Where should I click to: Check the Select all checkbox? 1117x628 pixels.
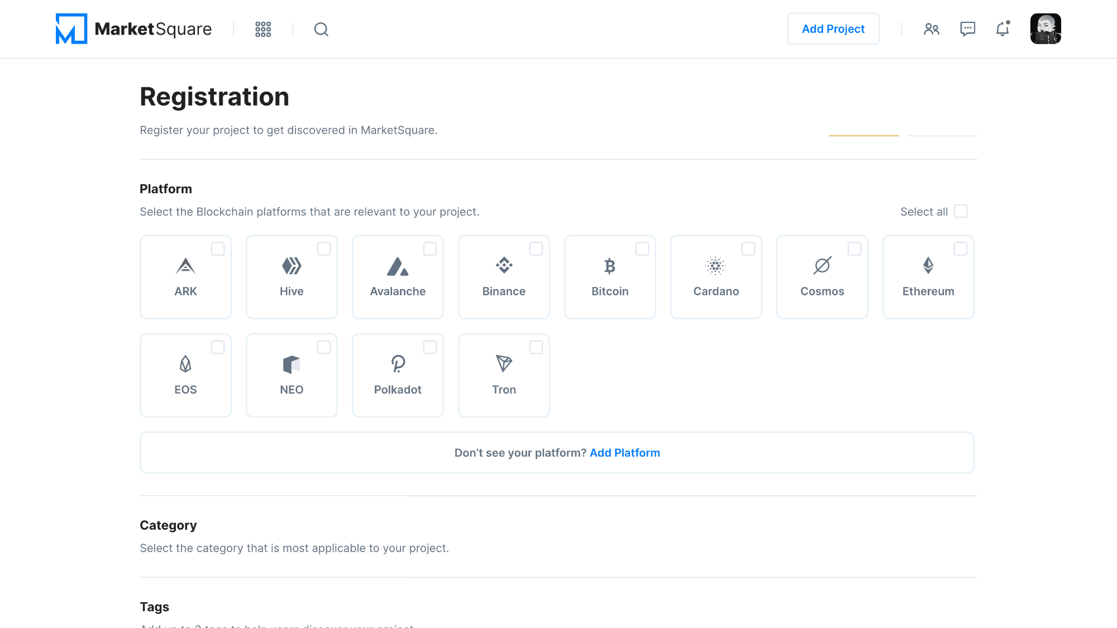tap(961, 212)
